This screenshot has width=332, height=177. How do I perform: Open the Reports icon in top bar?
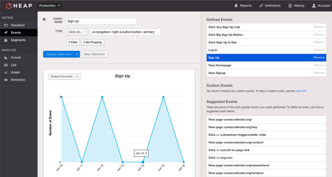(236, 6)
